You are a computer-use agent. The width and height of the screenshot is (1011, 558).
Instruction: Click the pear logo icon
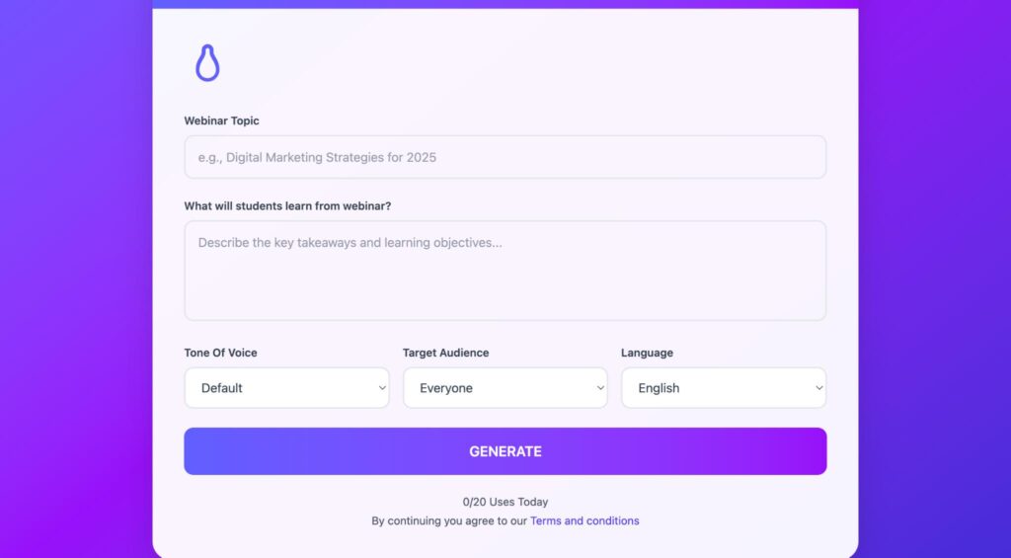tap(207, 63)
